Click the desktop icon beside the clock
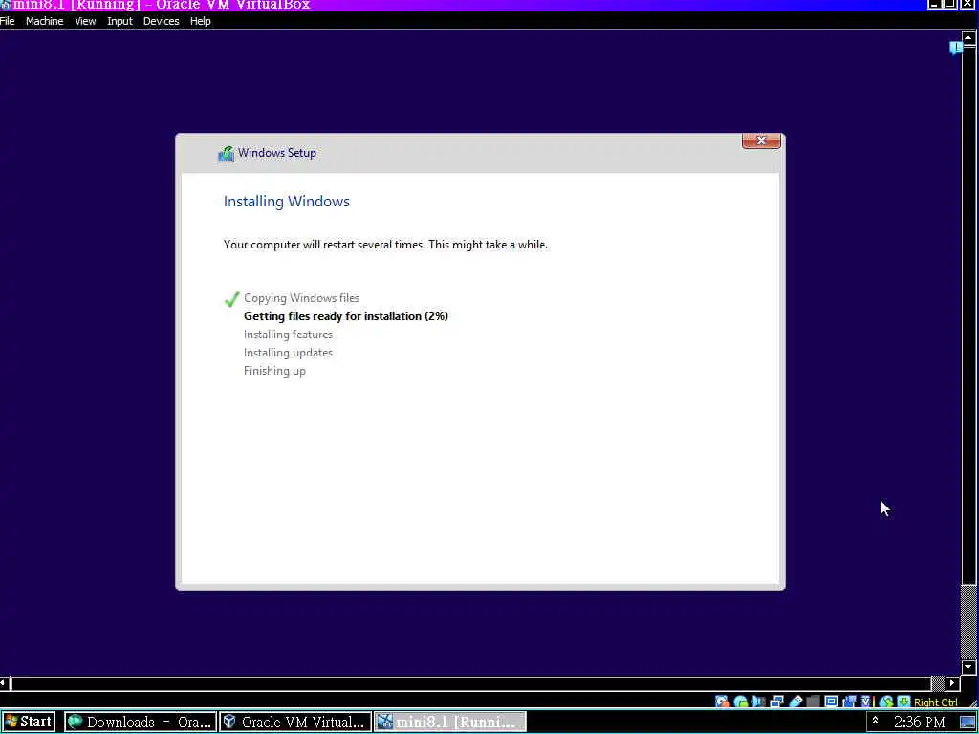 [967, 723]
